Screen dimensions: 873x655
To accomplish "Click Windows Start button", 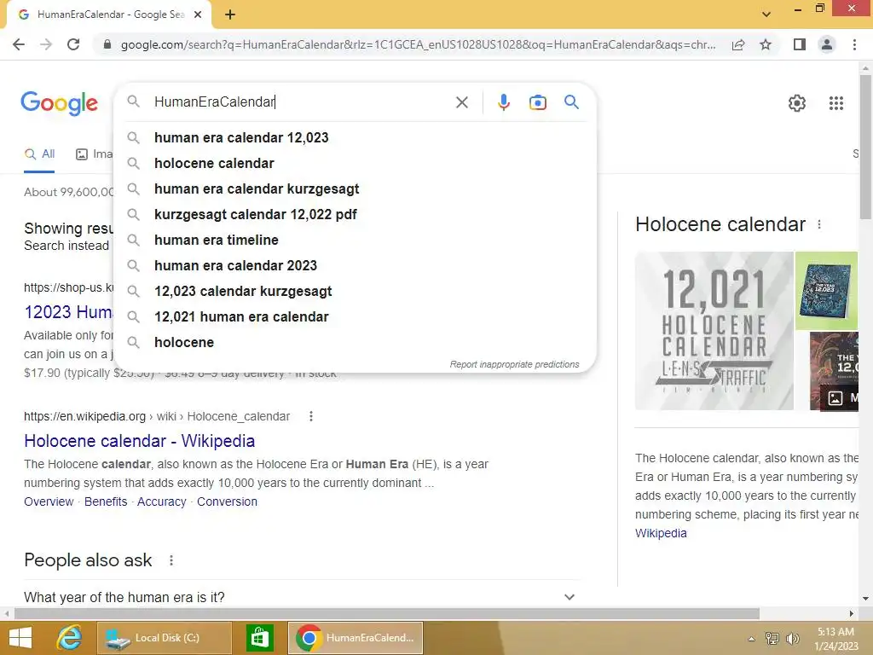I will pyautogui.click(x=20, y=638).
